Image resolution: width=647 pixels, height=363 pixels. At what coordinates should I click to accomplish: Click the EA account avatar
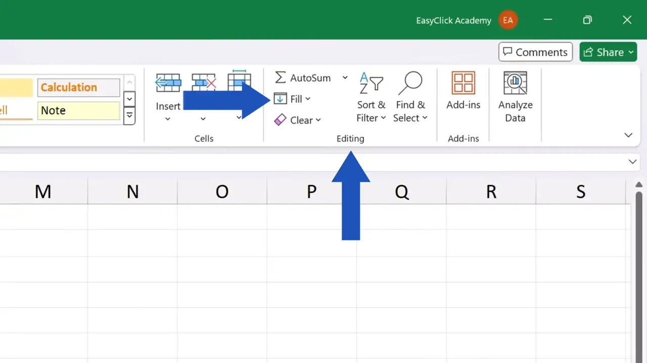click(508, 20)
